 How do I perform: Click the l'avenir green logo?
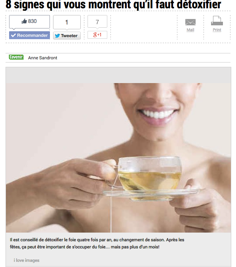(16, 57)
